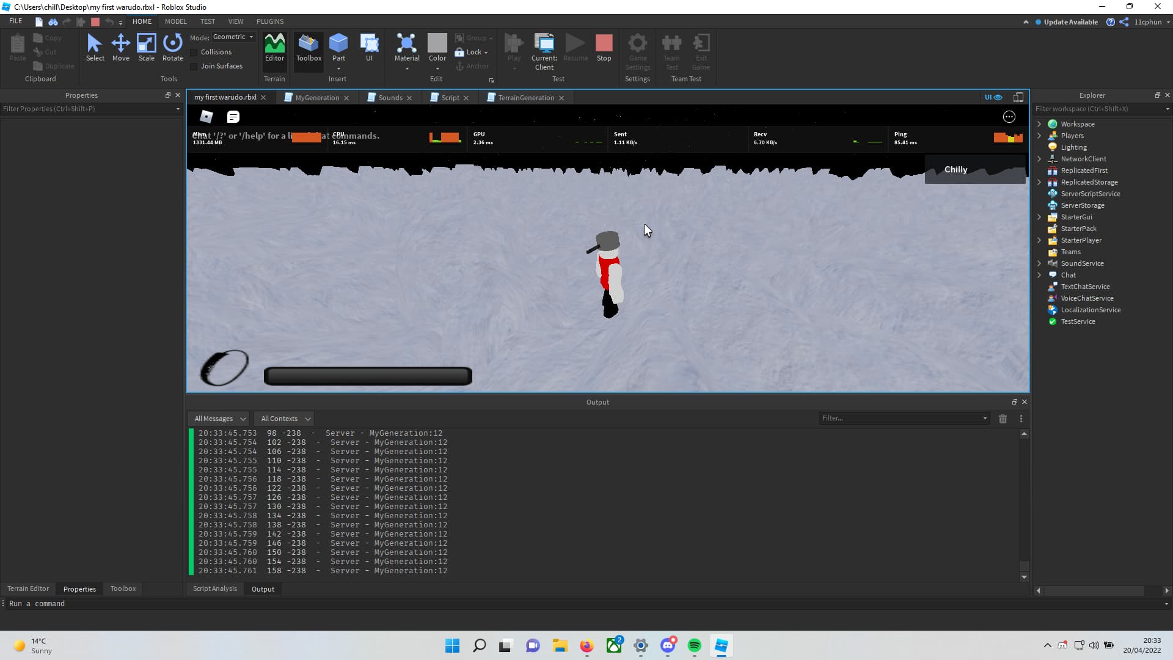Open Output options kebab menu

(x=1021, y=419)
